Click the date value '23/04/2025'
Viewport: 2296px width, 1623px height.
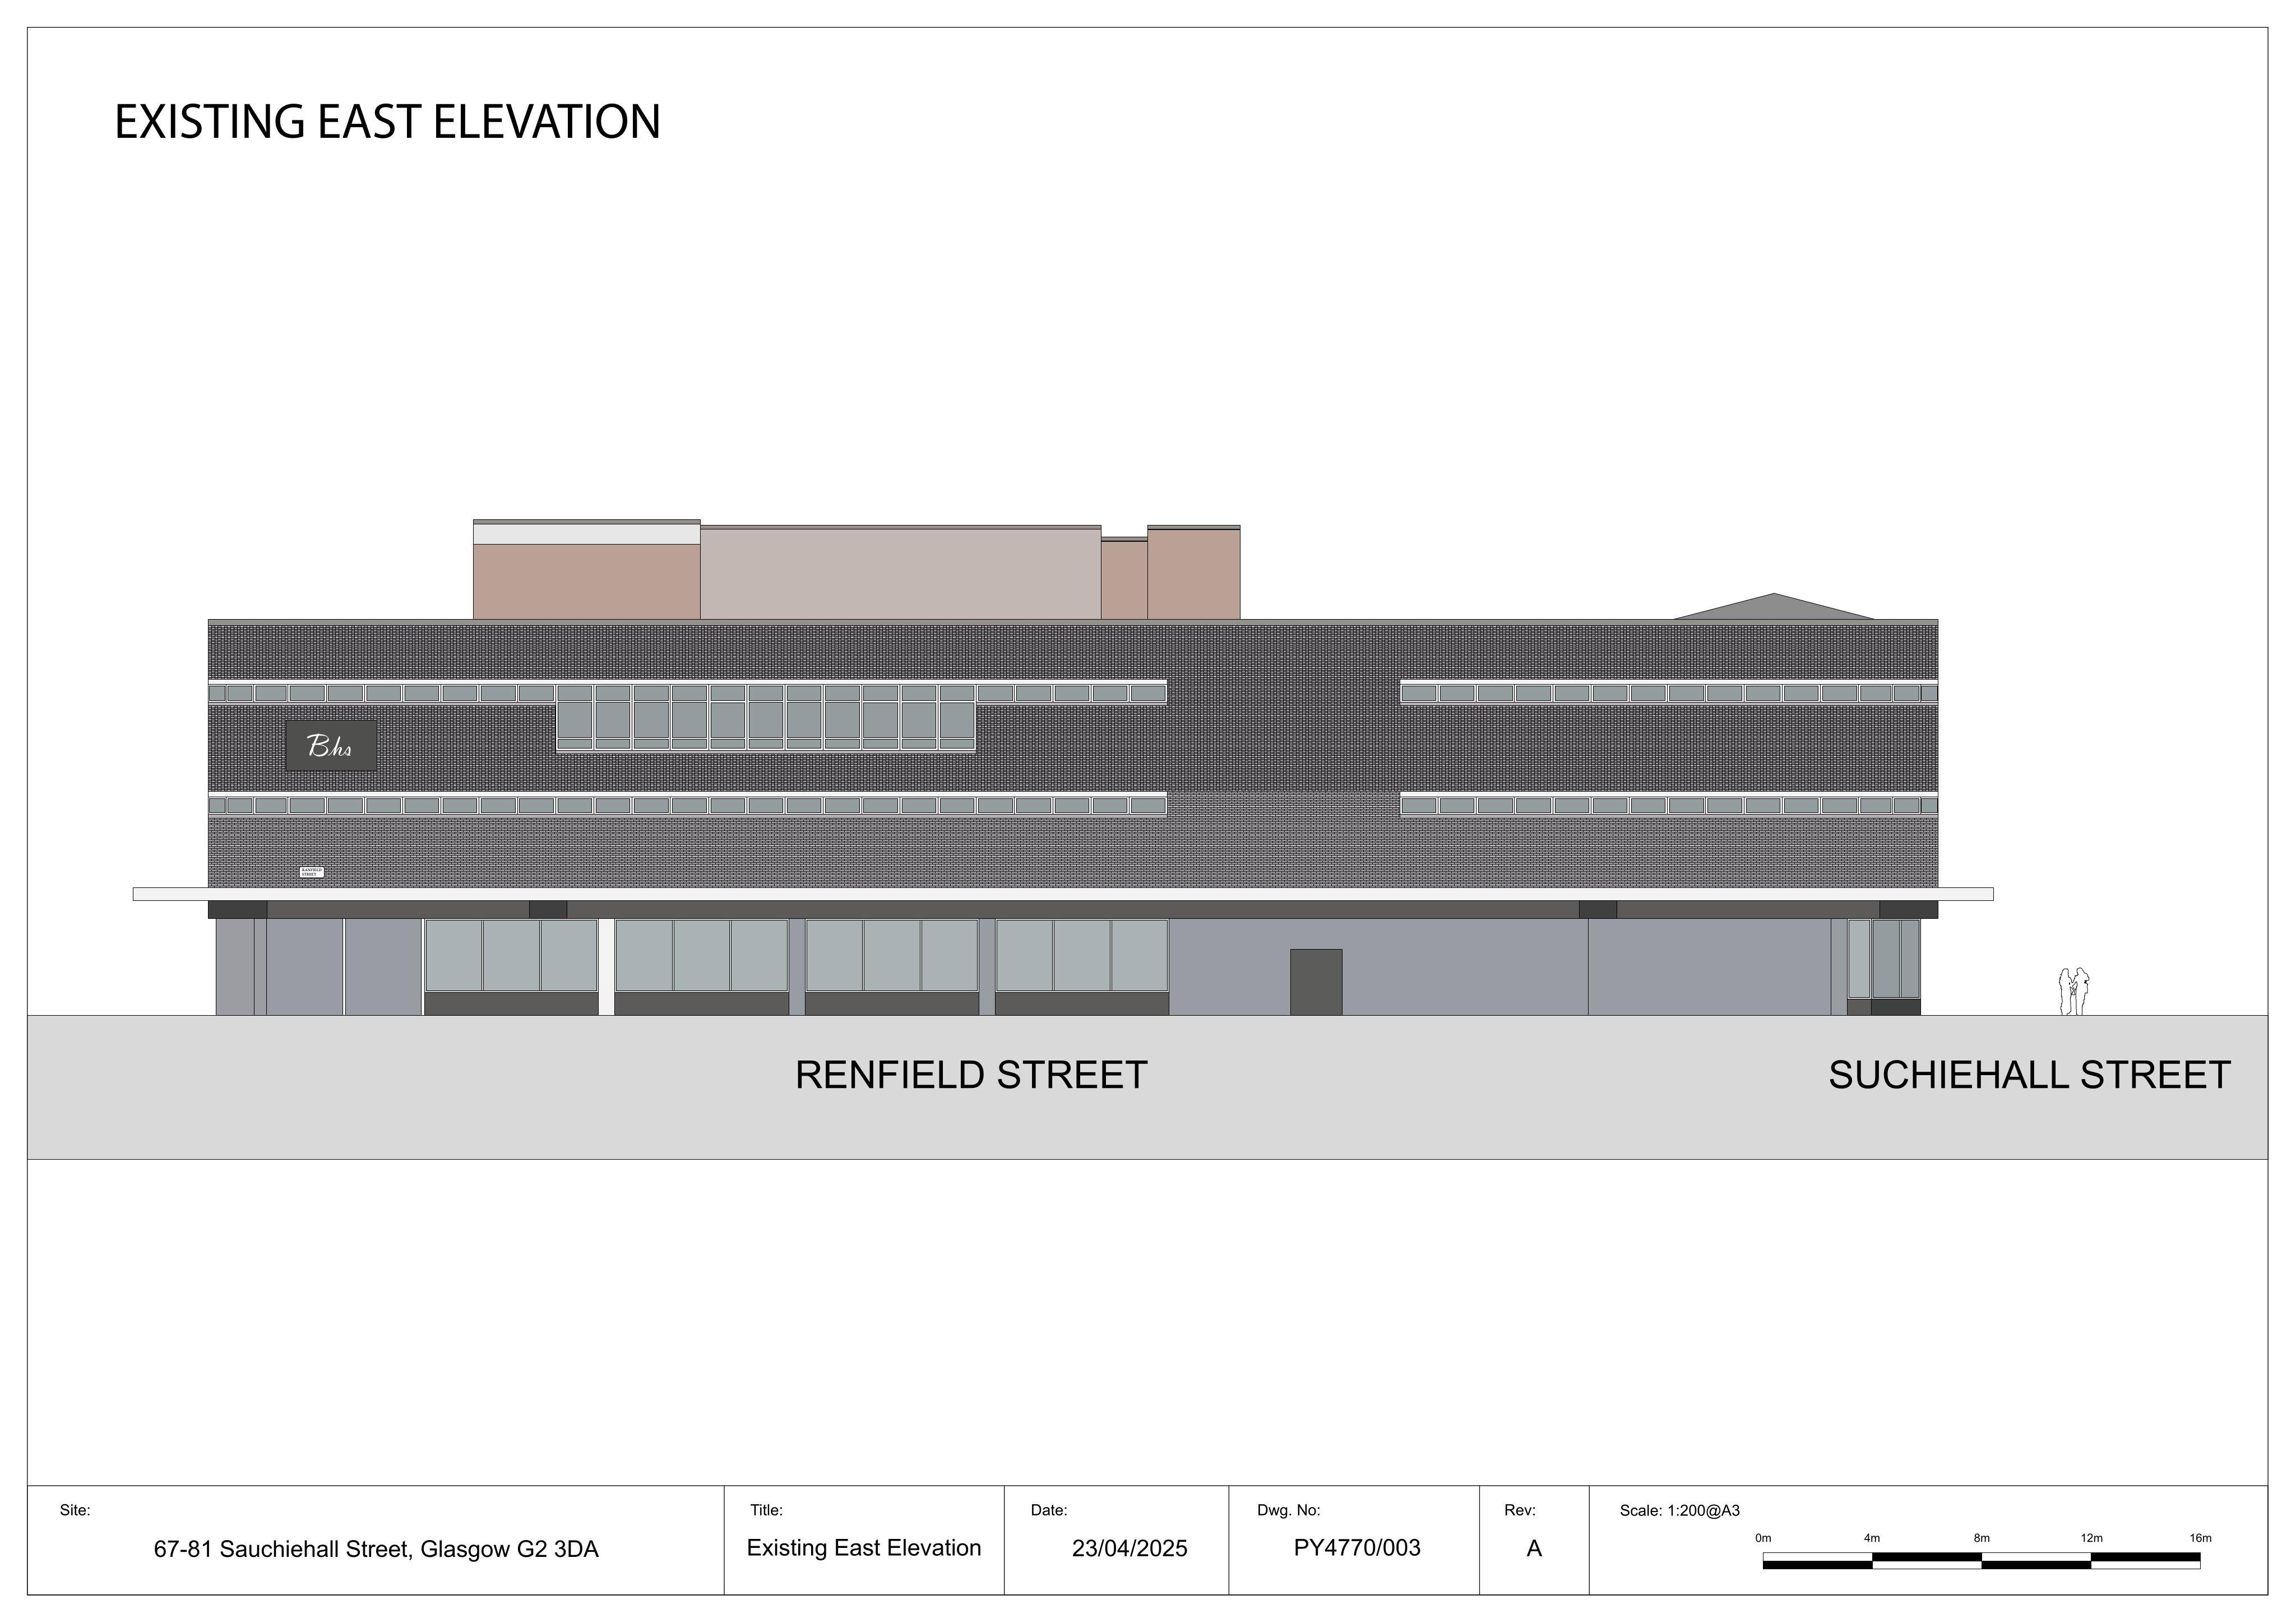pos(1130,1548)
